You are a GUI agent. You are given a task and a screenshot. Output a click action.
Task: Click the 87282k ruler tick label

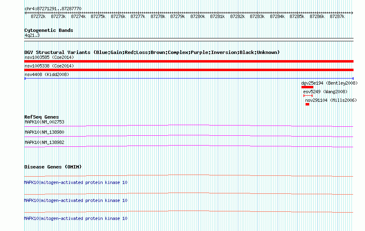pyautogui.click(x=237, y=16)
